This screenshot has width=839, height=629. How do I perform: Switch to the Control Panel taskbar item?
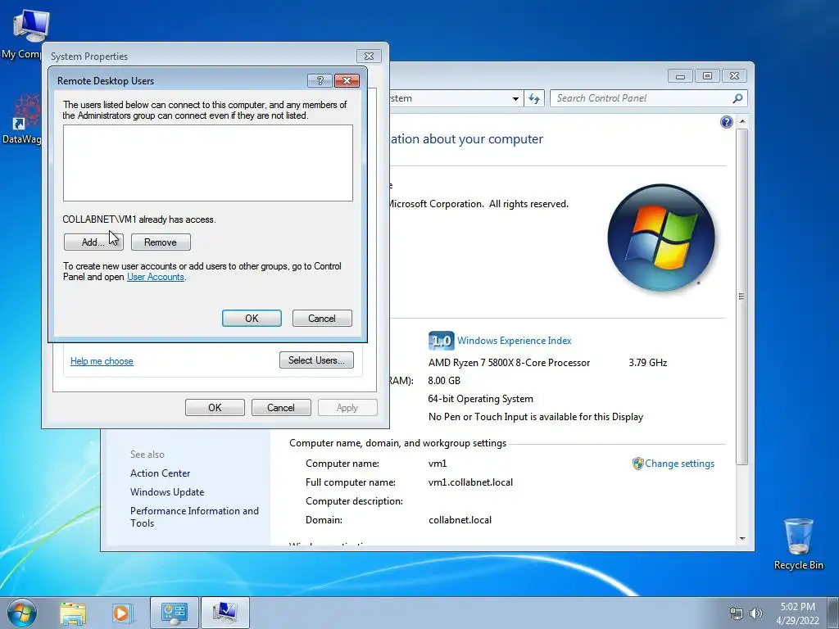(174, 613)
